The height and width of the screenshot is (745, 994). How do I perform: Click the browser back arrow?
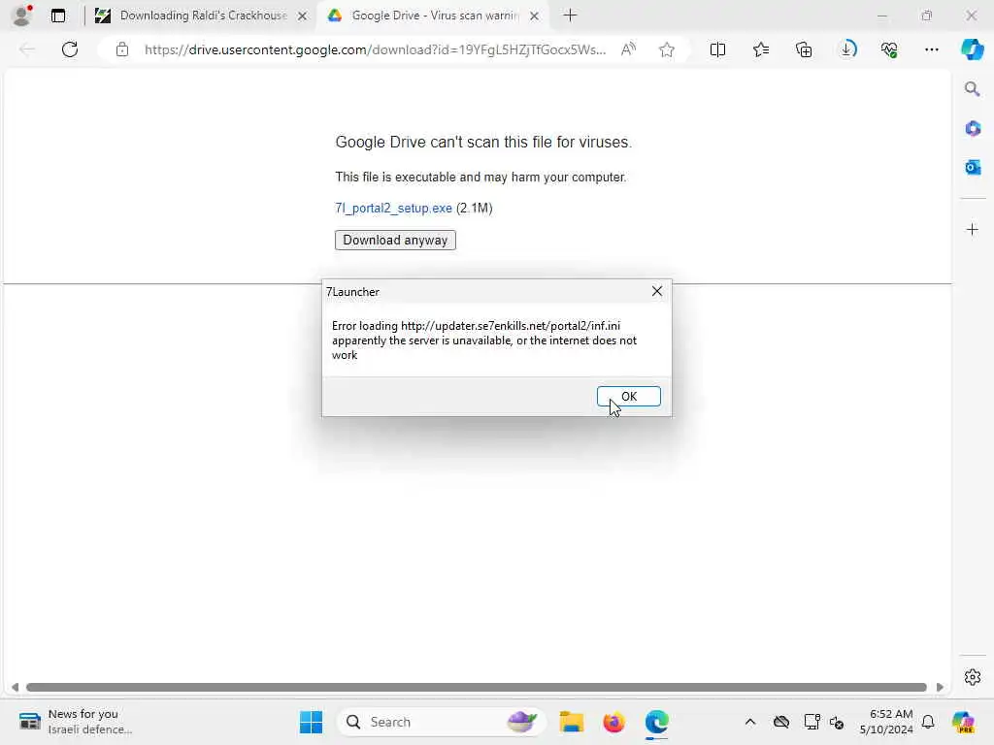pos(27,49)
